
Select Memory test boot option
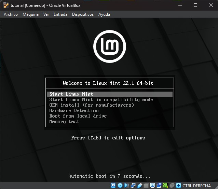64,121
